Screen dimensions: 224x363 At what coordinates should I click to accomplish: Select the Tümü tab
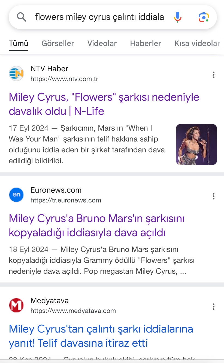(x=19, y=44)
